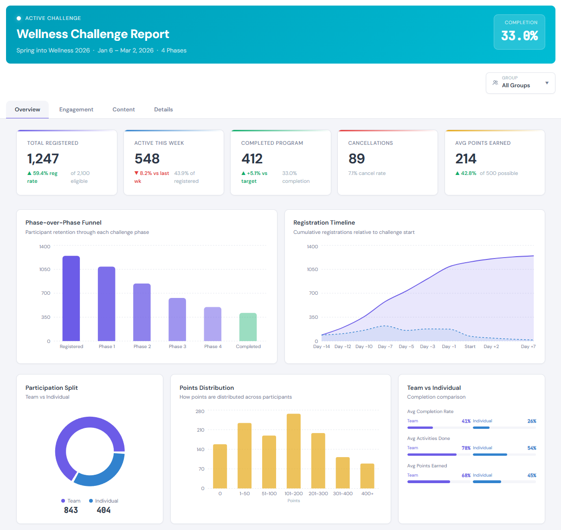Open the Content tab
Viewport: 561px width, 530px height.
click(123, 110)
